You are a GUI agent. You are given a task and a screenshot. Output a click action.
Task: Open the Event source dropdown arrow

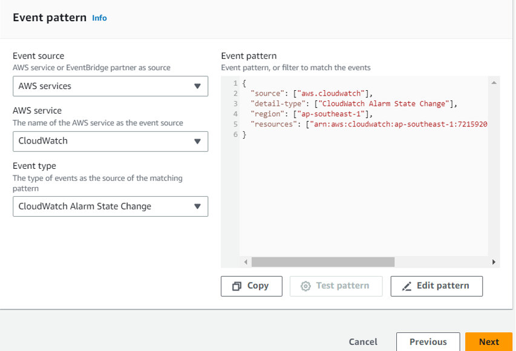coord(197,87)
